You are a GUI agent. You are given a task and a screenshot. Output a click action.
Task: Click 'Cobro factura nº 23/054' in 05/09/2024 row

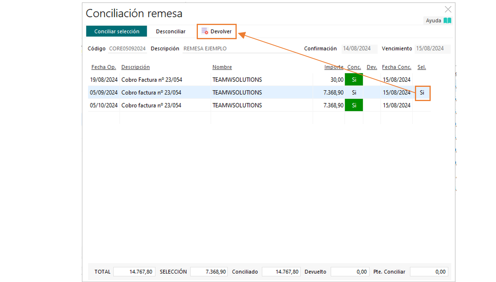coord(151,93)
